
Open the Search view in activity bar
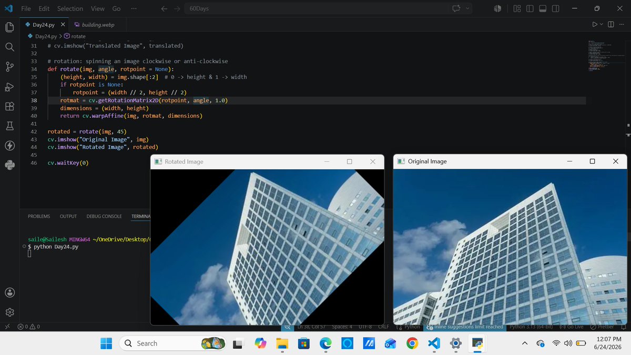pyautogui.click(x=9, y=47)
